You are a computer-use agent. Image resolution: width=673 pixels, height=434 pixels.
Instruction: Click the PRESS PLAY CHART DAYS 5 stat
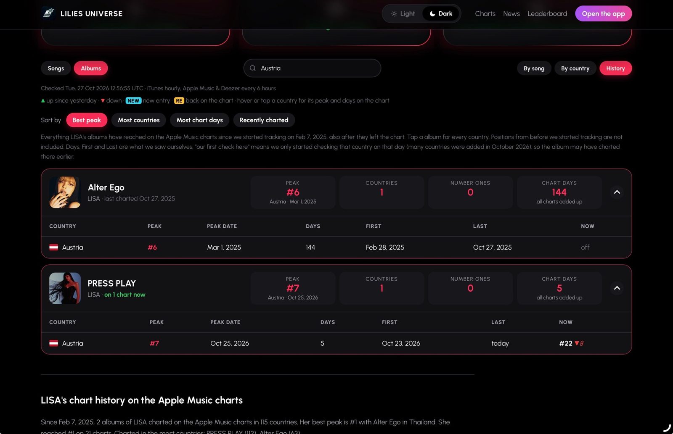click(559, 288)
